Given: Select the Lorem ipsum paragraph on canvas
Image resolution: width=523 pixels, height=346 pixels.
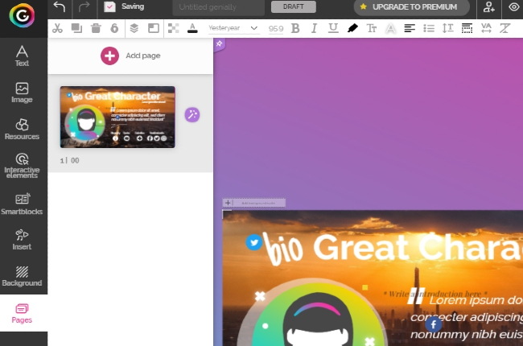Looking at the screenshot, I should 467,317.
